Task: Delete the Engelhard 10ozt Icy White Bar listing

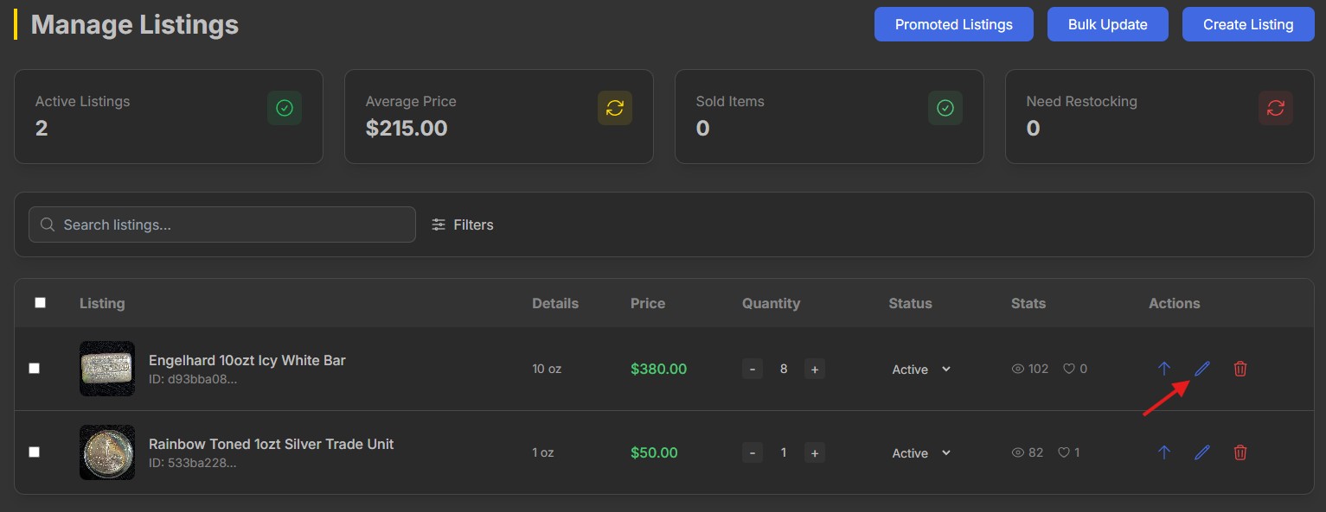Action: click(x=1240, y=369)
